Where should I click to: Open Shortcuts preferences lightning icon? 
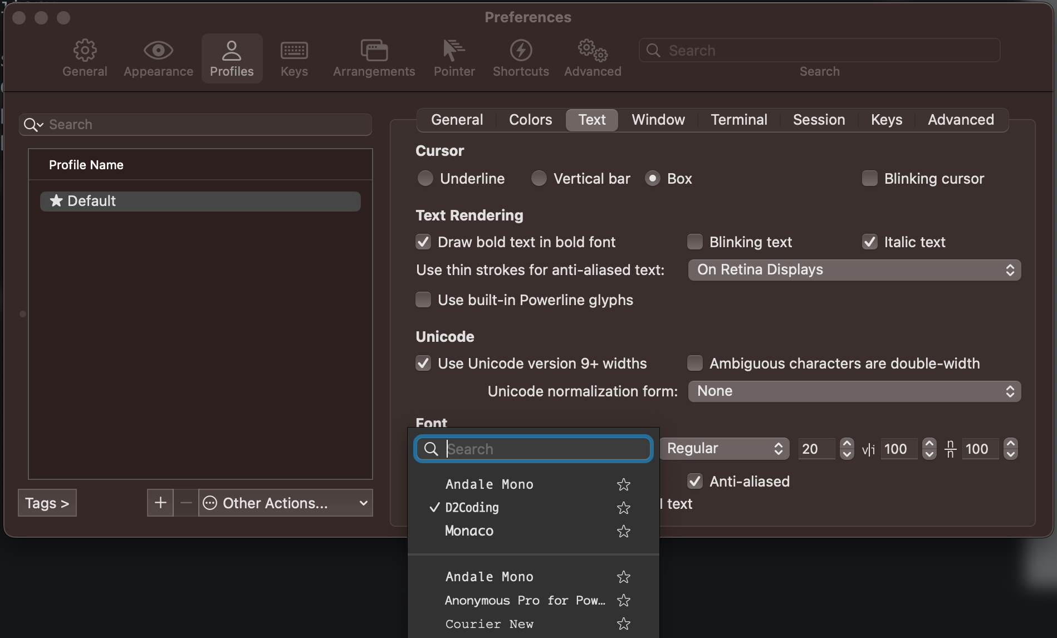coord(521,51)
